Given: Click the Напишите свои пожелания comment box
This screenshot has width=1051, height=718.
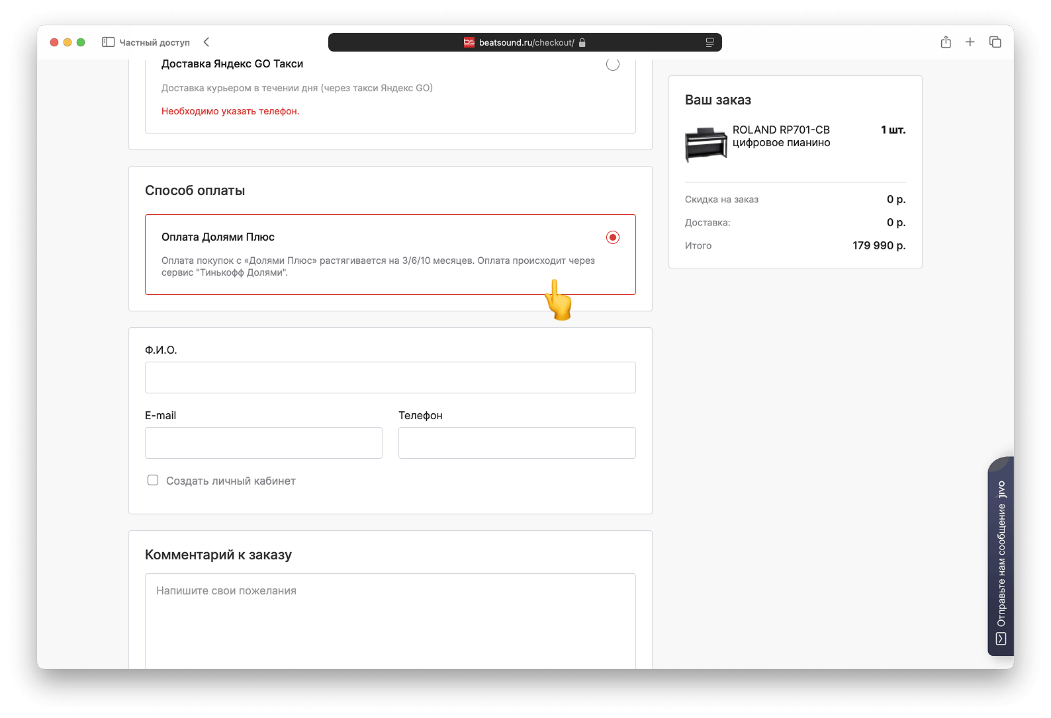Looking at the screenshot, I should coord(390,621).
